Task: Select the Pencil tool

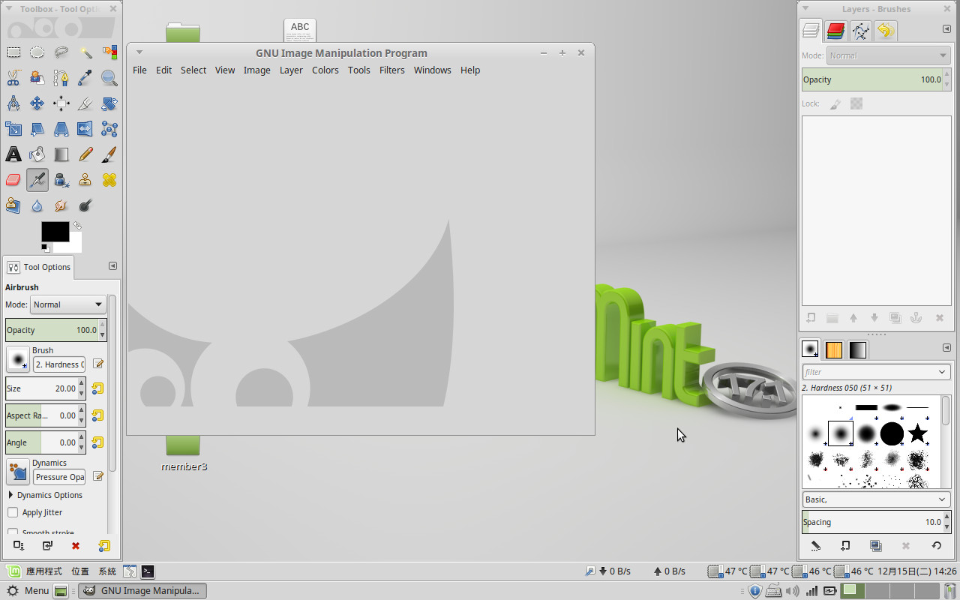Action: (x=85, y=154)
